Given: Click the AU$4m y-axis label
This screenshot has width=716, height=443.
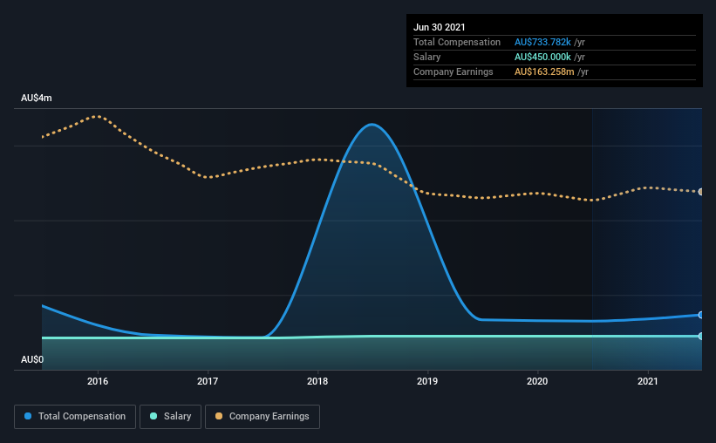Looking at the screenshot, I should tap(37, 99).
